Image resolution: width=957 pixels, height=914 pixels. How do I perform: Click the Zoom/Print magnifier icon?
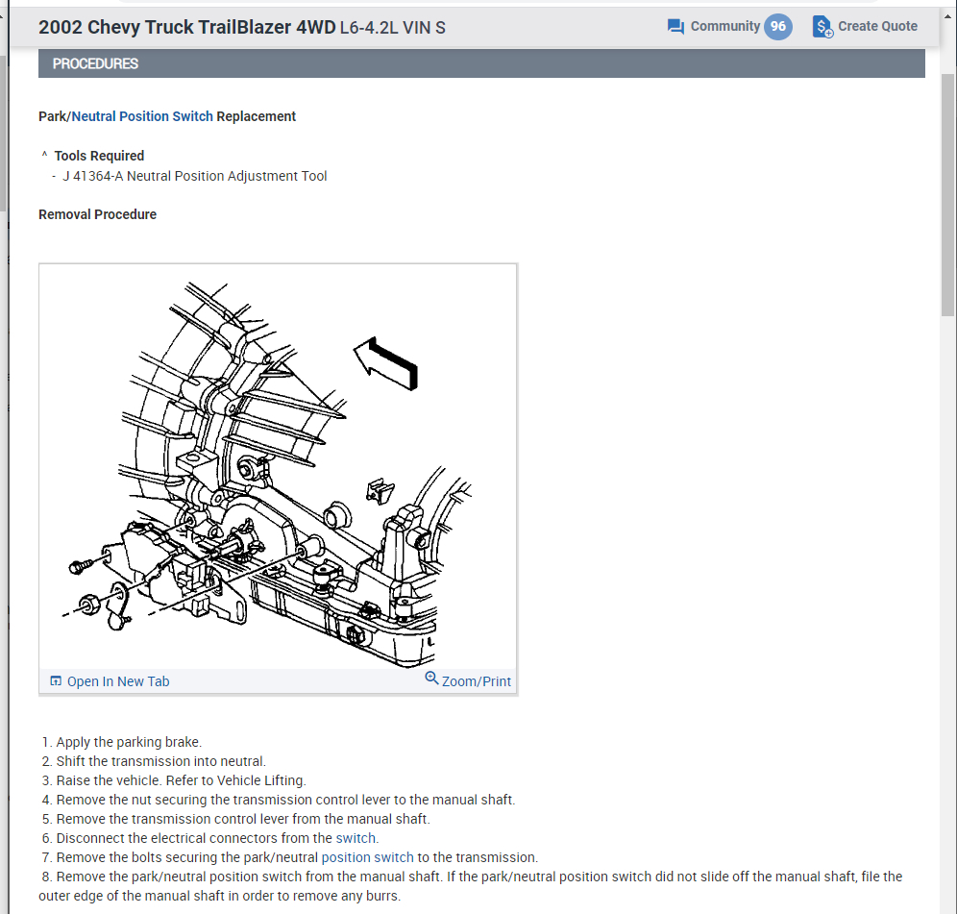point(431,679)
